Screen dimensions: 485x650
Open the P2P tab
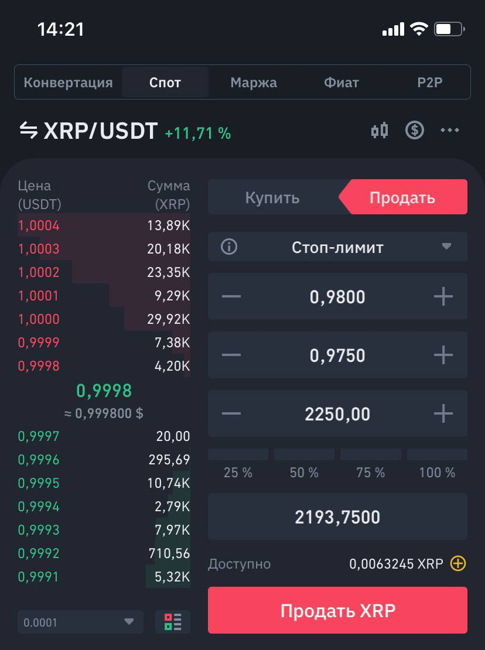pos(429,83)
